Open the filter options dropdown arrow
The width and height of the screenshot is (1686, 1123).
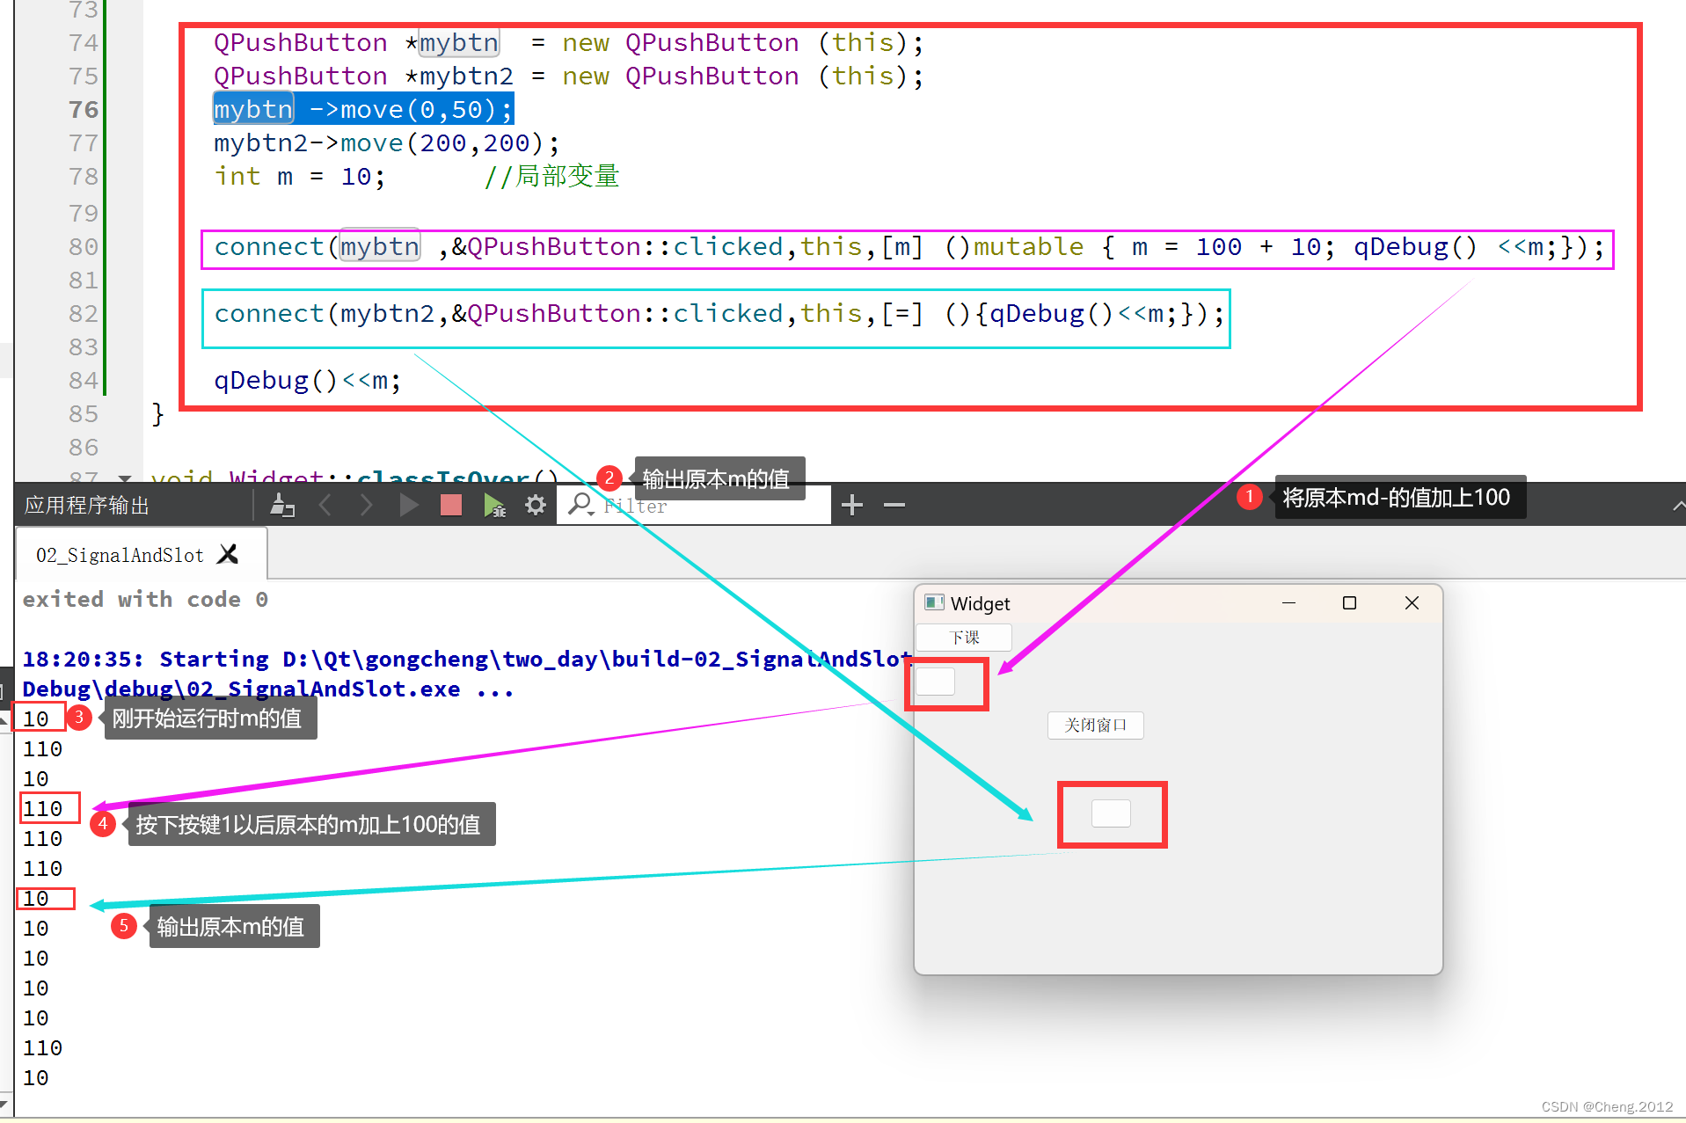point(592,514)
